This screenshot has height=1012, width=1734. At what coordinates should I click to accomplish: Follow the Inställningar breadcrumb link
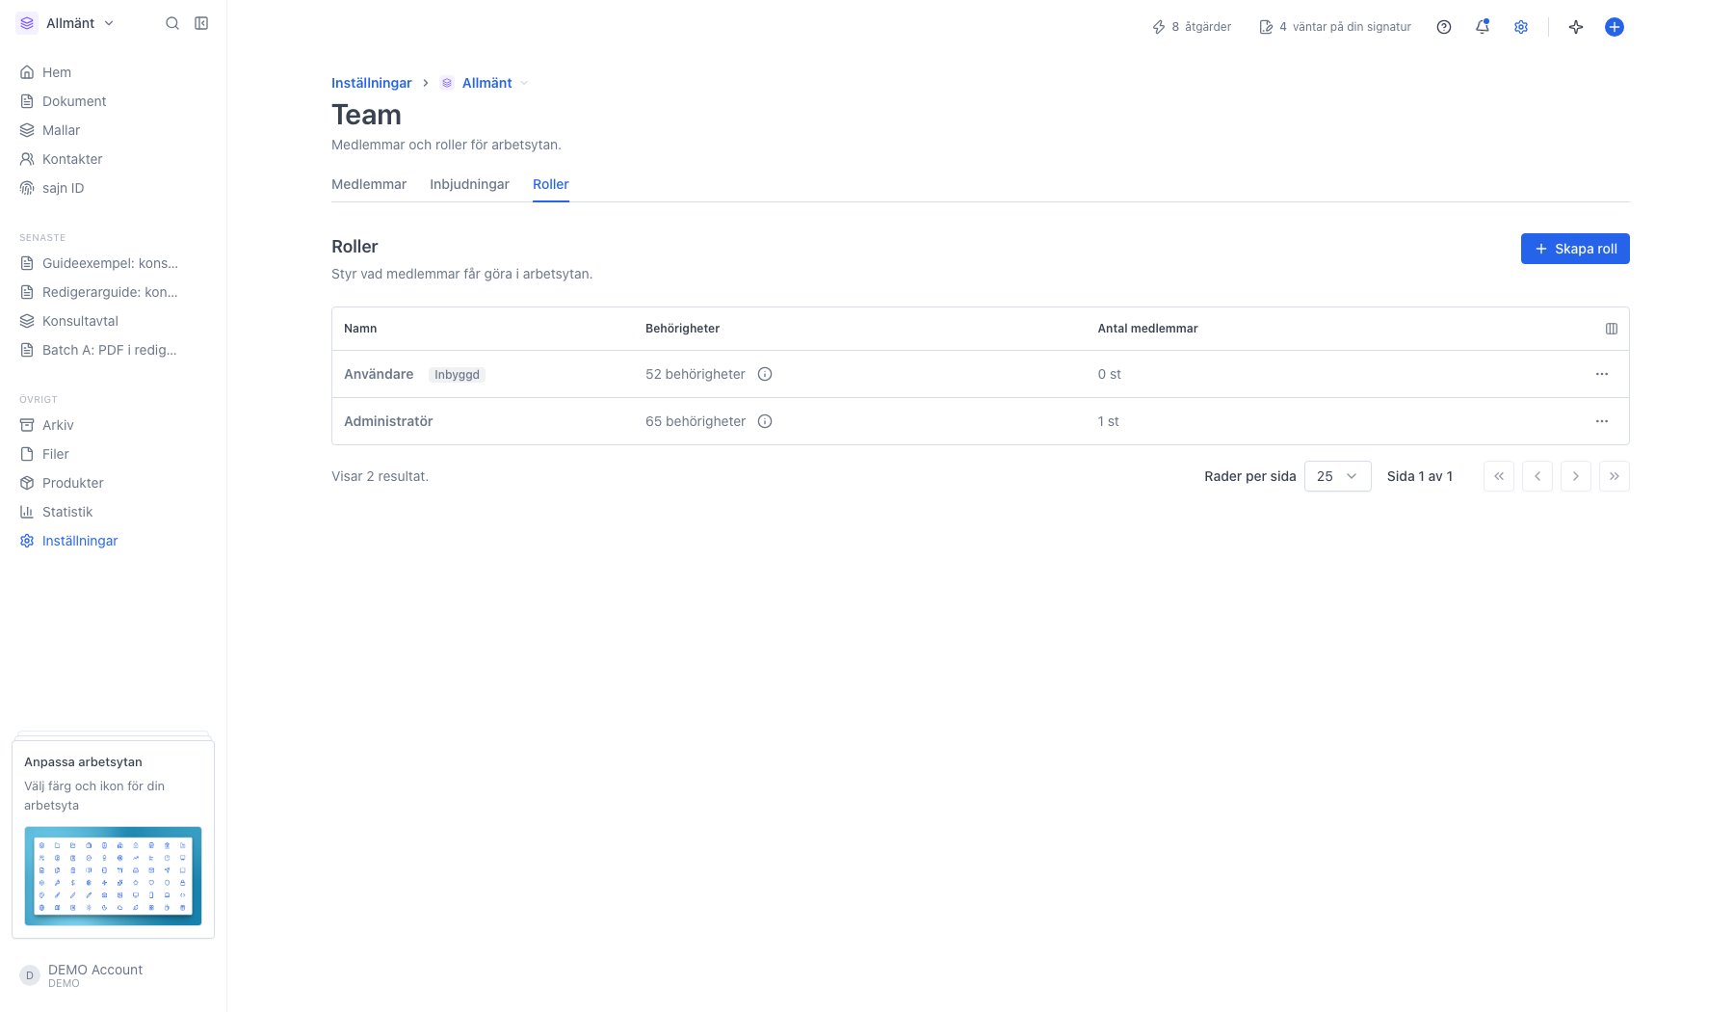(x=372, y=83)
